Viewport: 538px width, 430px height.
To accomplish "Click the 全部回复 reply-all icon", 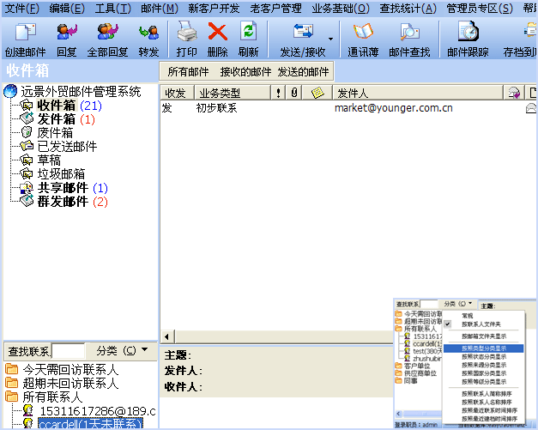I will [108, 33].
